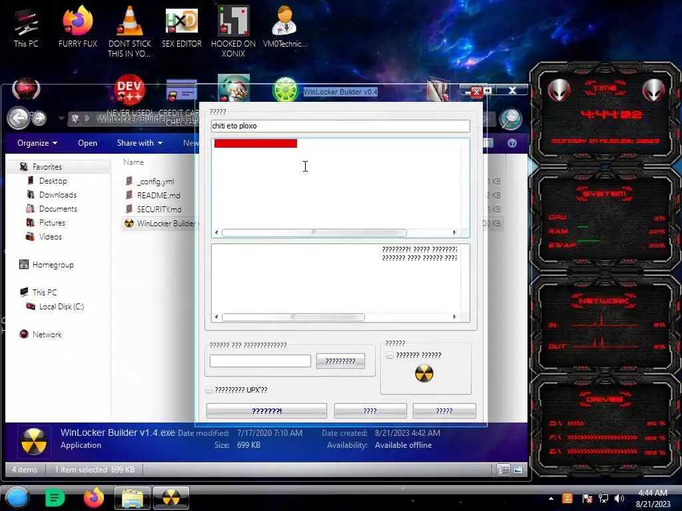Click the Windows Start orb

17,498
